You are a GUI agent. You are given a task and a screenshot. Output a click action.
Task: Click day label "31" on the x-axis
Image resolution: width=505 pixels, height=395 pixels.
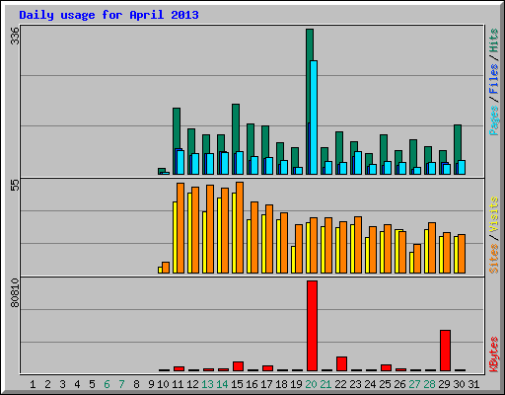(473, 384)
